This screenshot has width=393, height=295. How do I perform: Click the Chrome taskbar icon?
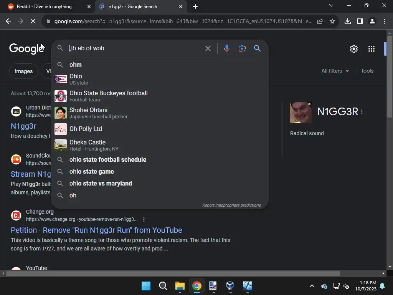pos(197,286)
